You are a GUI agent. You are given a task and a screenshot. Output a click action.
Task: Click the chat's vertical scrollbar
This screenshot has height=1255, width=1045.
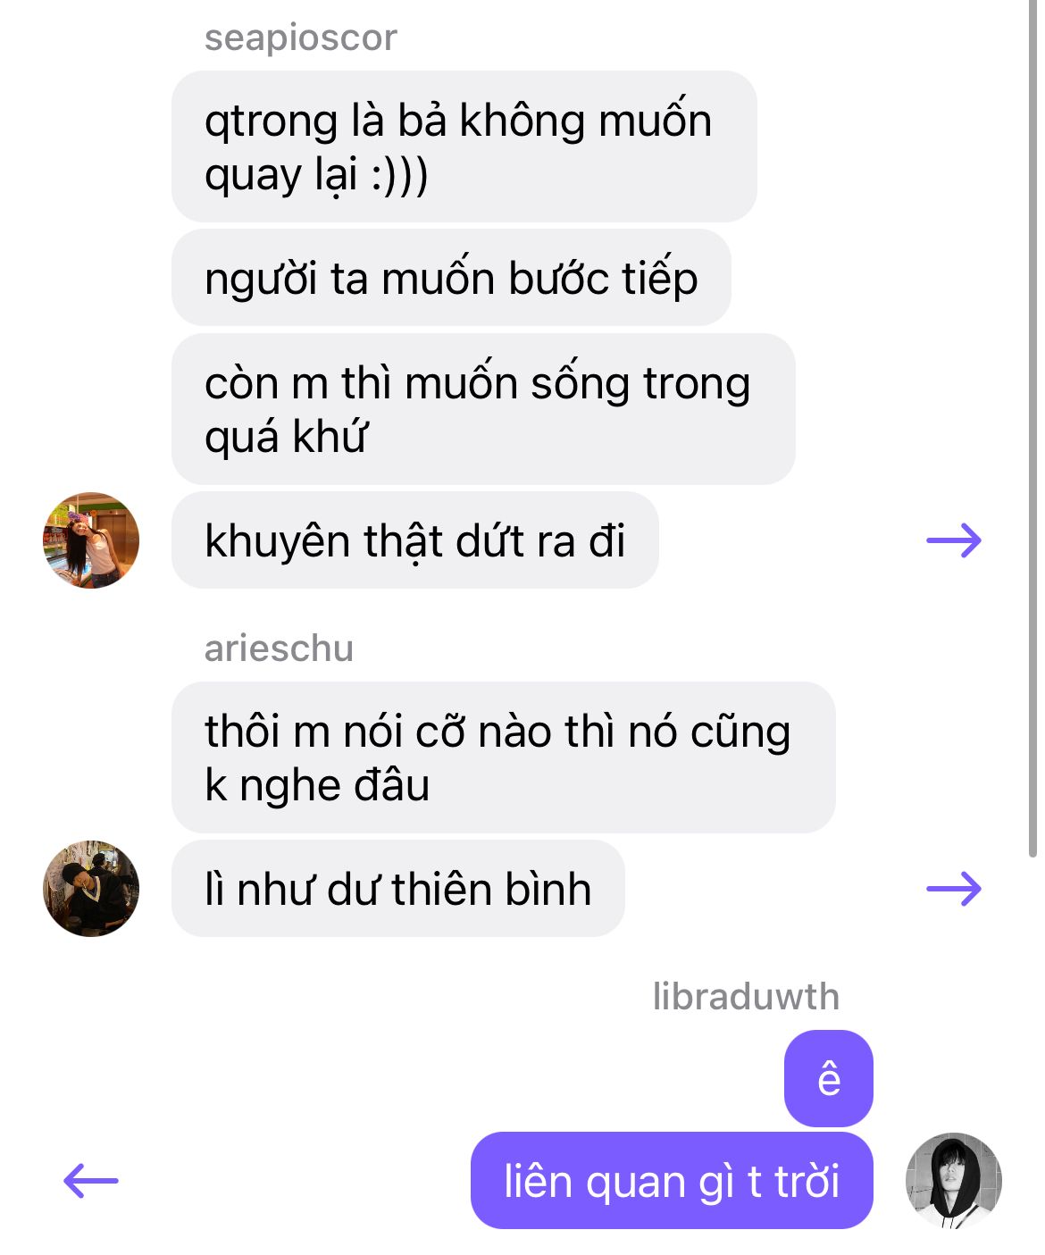(x=1032, y=429)
